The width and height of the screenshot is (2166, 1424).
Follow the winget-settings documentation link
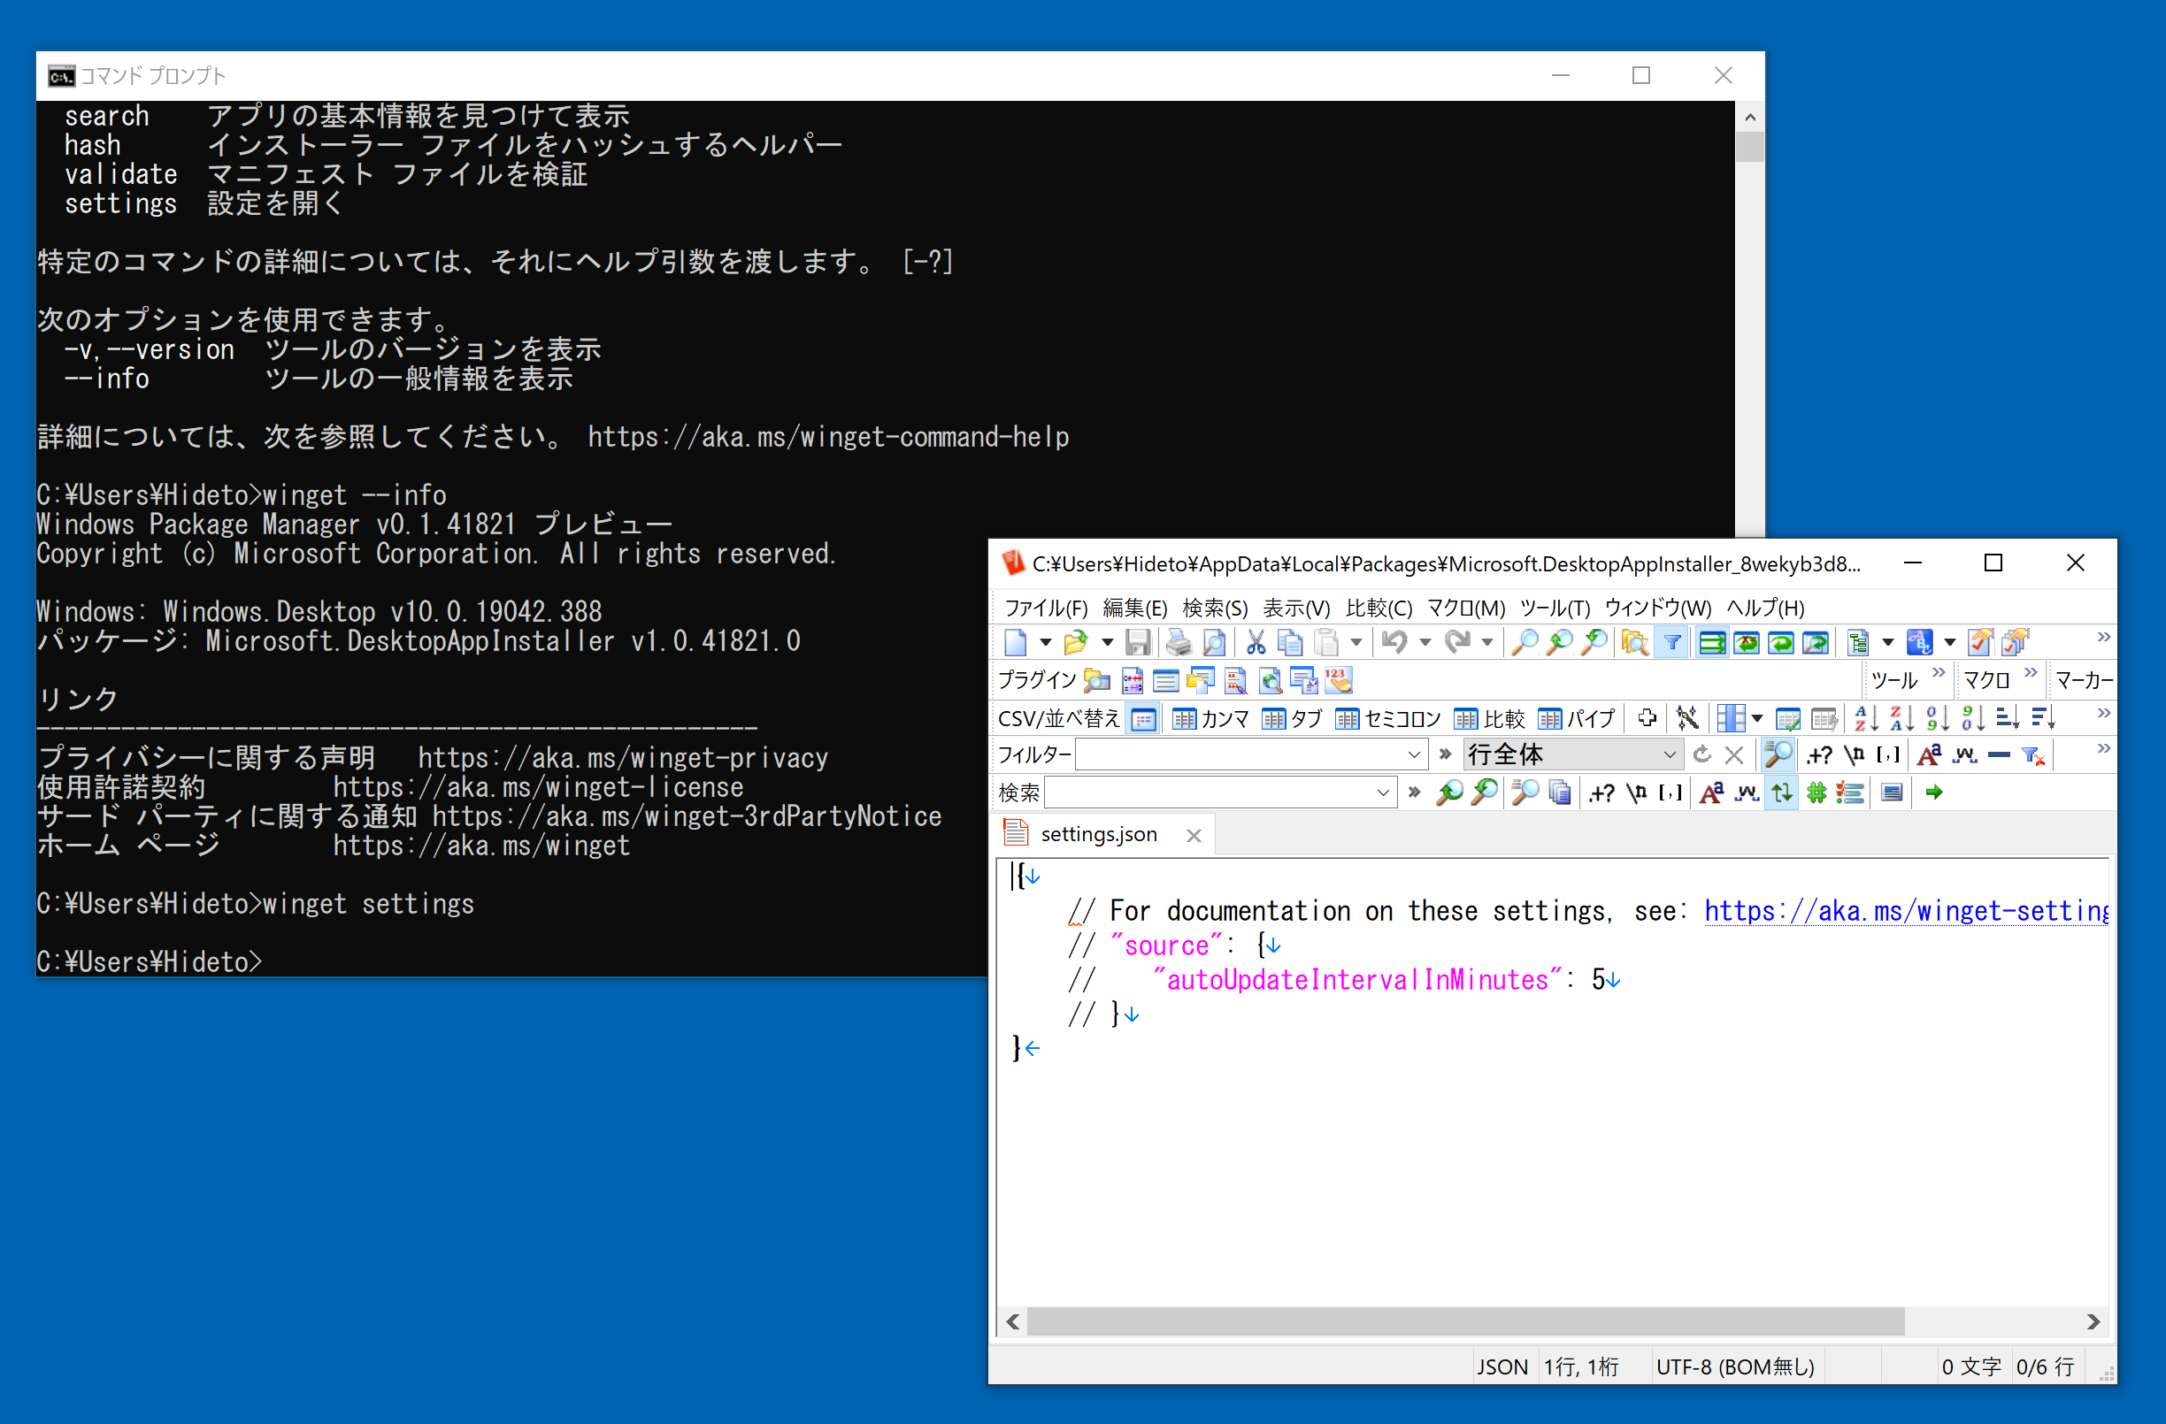1907,911
